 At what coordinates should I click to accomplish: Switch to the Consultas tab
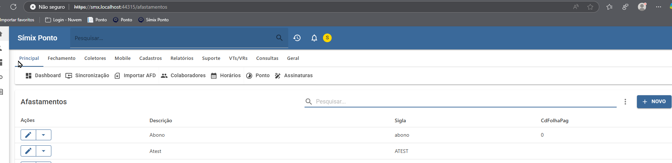pyautogui.click(x=267, y=58)
